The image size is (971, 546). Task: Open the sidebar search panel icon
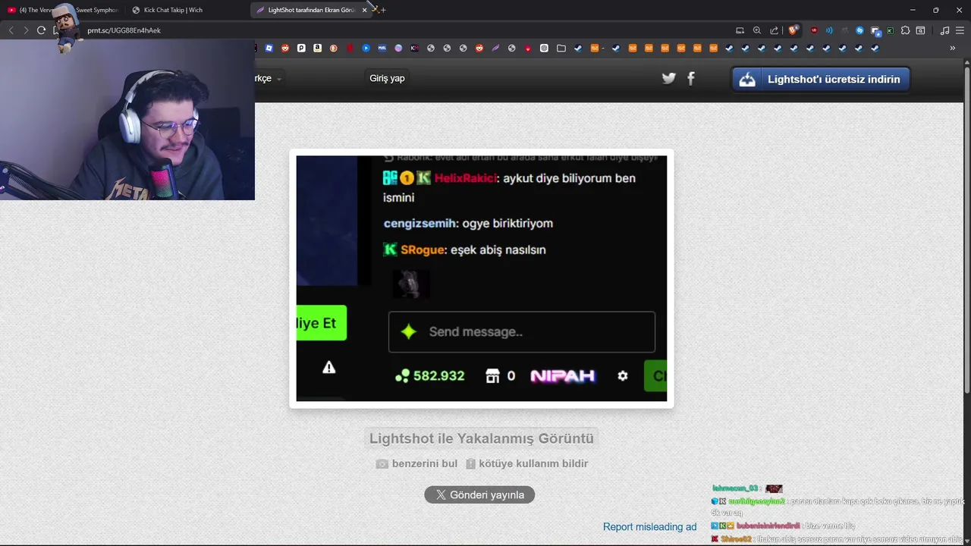point(920,30)
